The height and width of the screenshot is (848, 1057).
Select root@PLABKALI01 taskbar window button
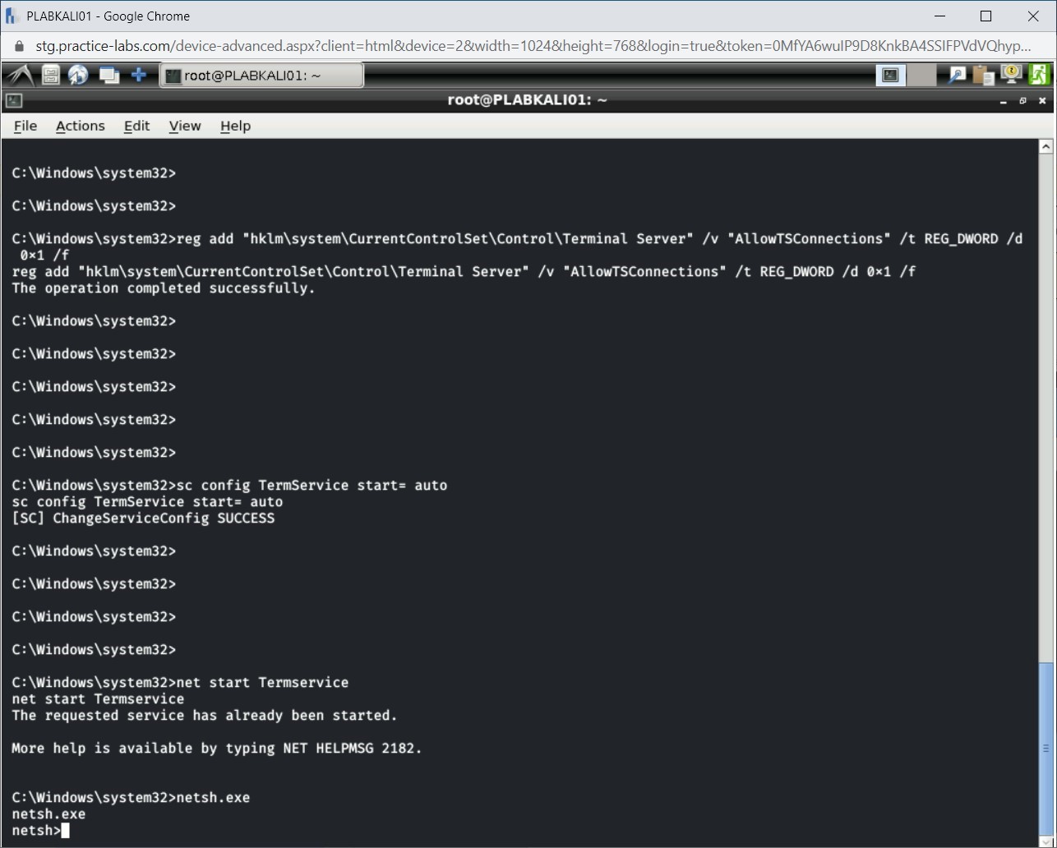point(261,76)
